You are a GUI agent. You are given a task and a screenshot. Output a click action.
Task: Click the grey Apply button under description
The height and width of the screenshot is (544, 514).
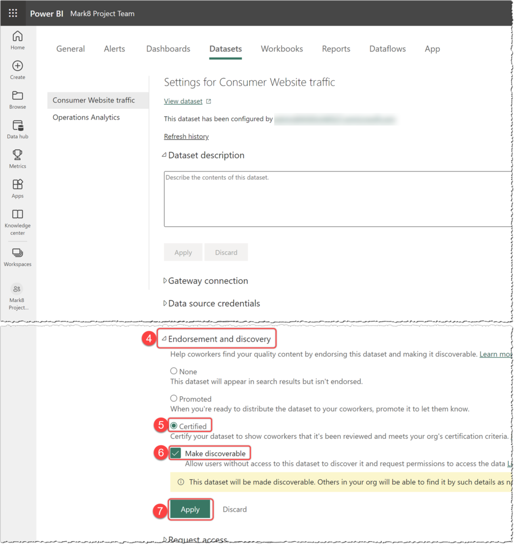click(183, 252)
